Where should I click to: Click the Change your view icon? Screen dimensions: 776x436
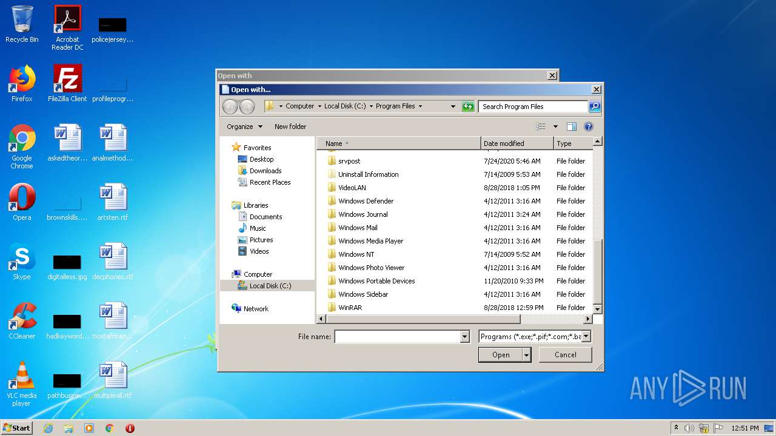(541, 127)
